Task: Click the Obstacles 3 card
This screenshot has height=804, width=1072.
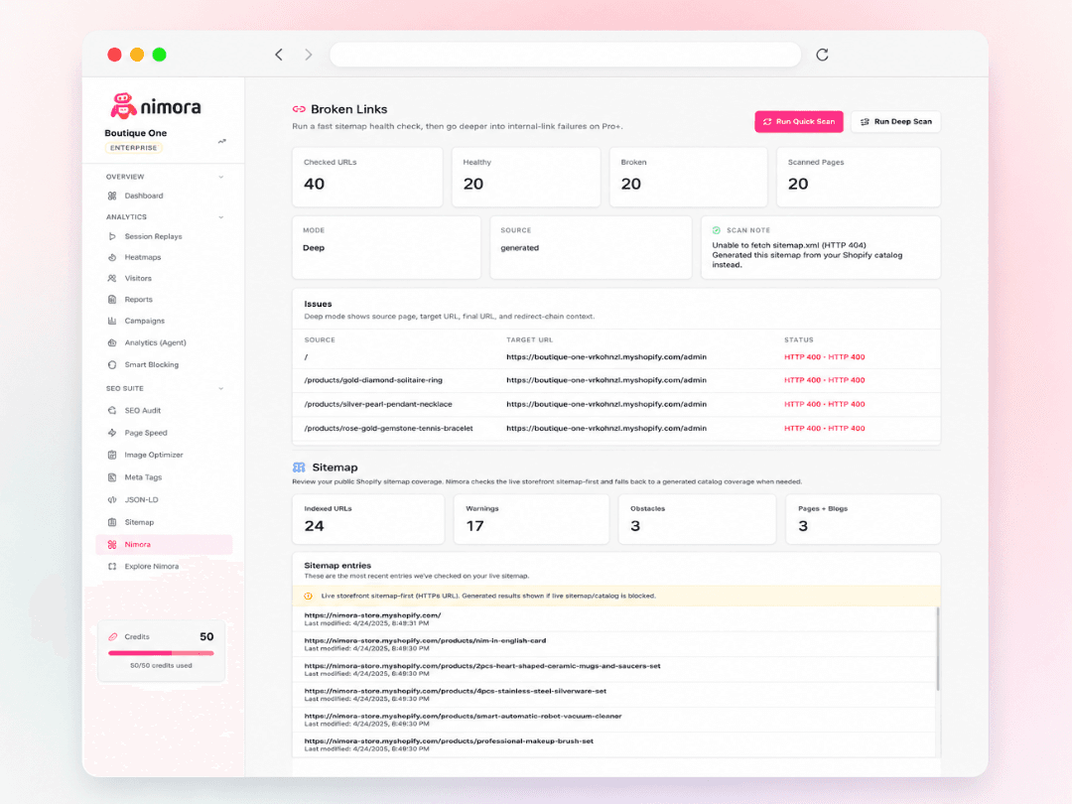Action: tap(697, 519)
